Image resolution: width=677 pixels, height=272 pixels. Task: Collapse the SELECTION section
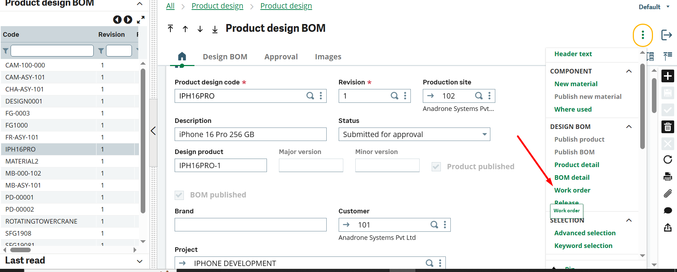click(x=629, y=220)
